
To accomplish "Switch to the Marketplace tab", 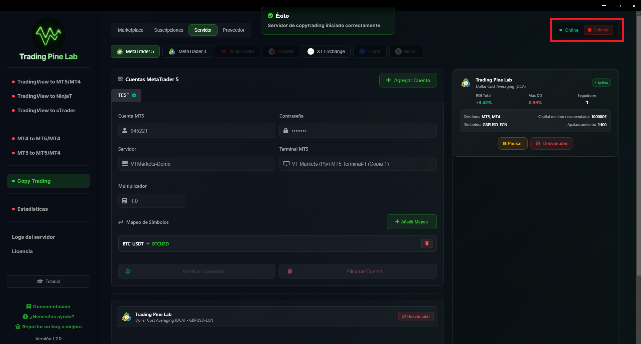I will pyautogui.click(x=130, y=30).
